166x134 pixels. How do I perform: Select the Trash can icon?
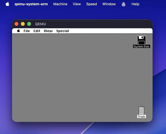[141, 110]
